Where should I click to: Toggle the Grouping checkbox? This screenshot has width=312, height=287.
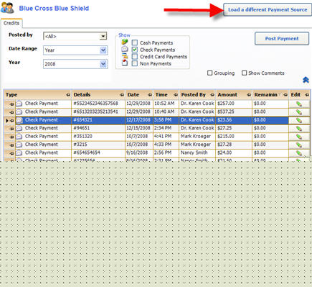(210, 73)
